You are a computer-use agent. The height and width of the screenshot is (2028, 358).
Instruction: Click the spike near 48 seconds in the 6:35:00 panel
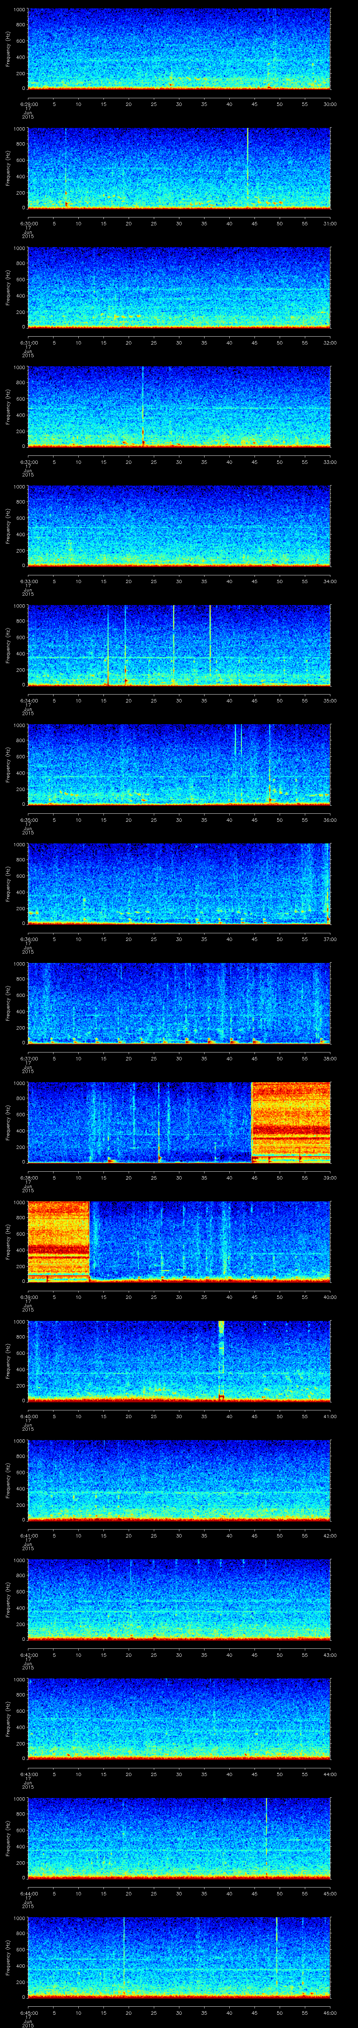pos(269,764)
